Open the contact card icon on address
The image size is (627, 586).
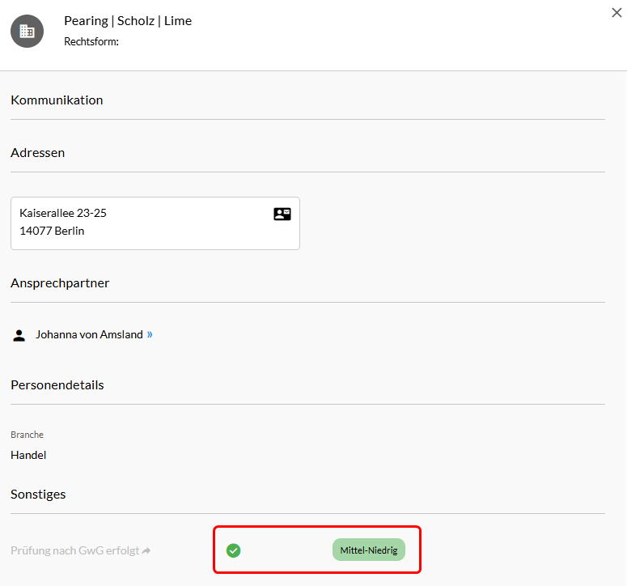pyautogui.click(x=282, y=214)
